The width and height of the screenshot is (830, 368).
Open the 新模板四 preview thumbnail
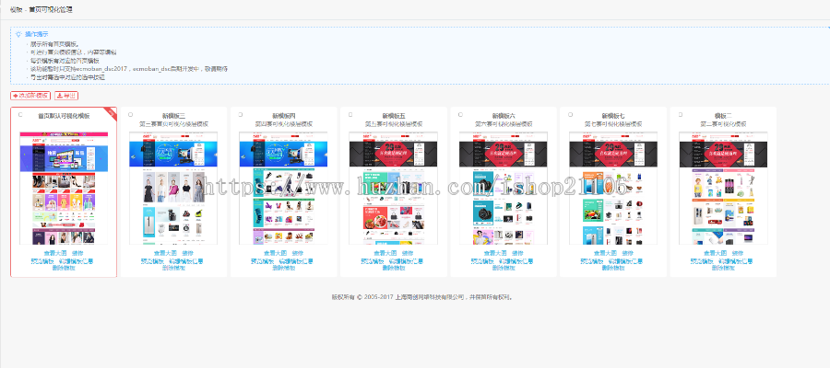tap(283, 189)
